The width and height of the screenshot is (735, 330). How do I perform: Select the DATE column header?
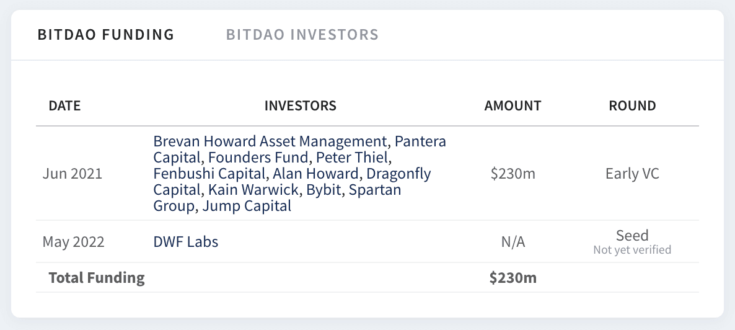click(x=64, y=105)
